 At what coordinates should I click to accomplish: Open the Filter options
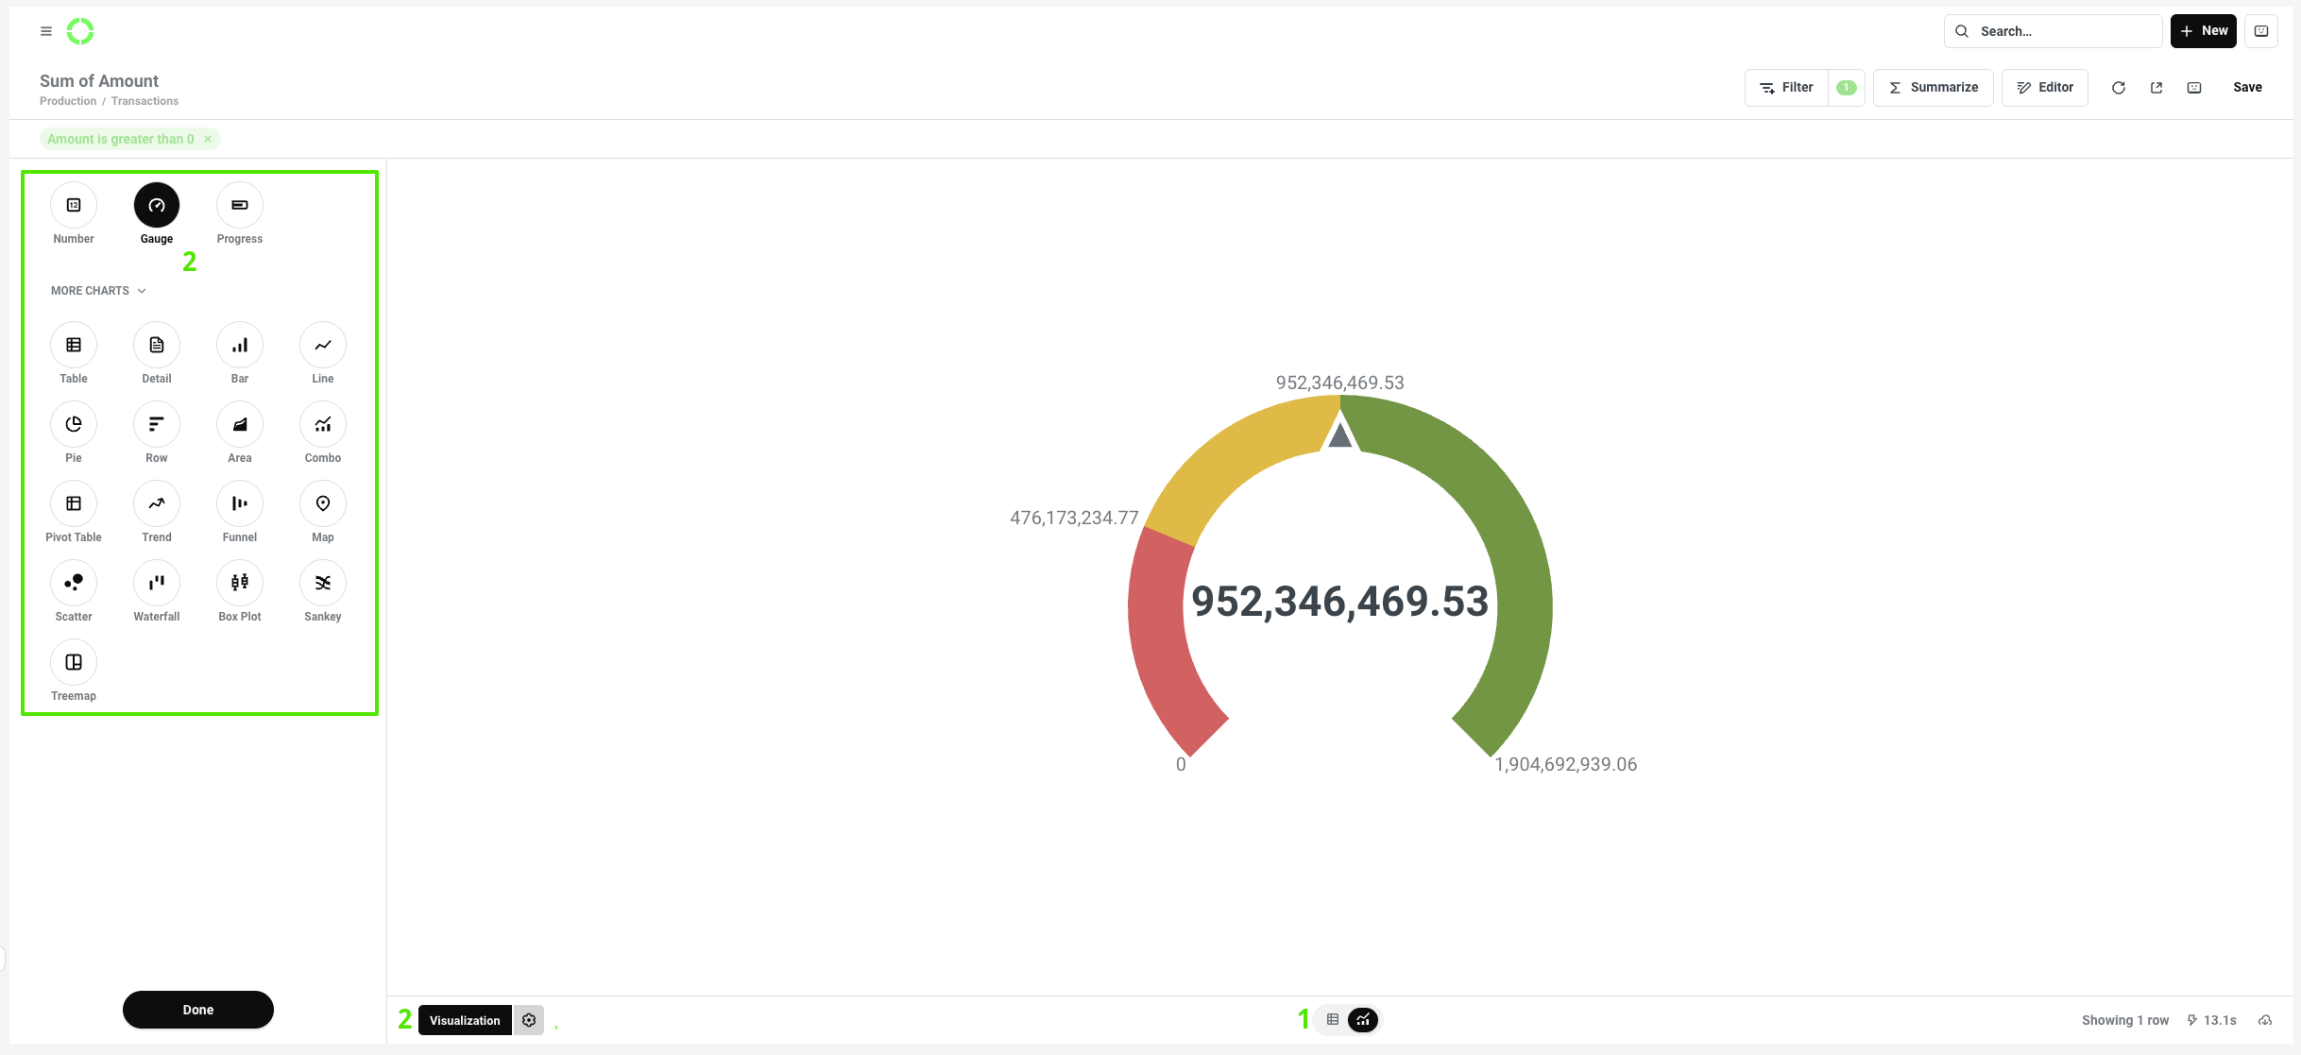pos(1786,88)
